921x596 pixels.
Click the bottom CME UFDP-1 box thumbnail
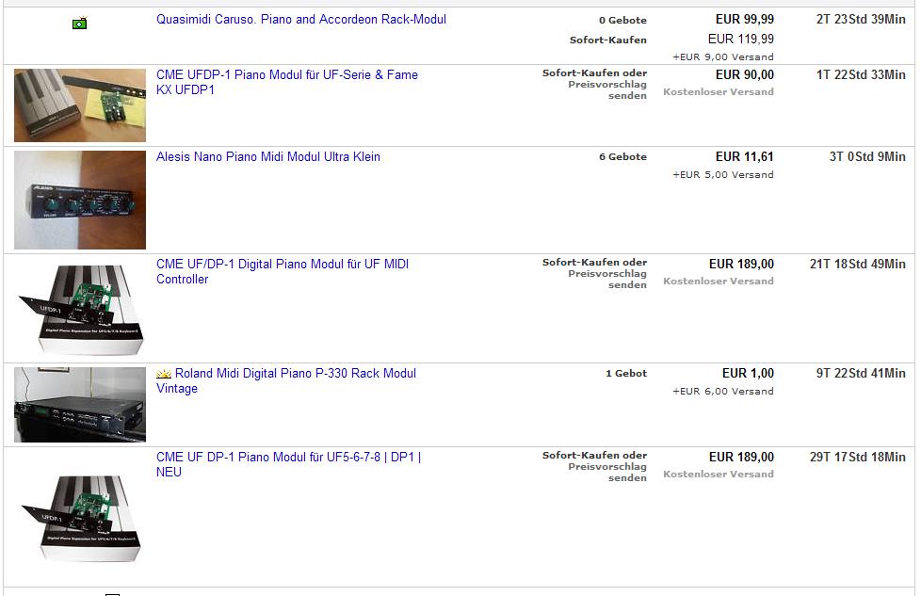coord(80,518)
